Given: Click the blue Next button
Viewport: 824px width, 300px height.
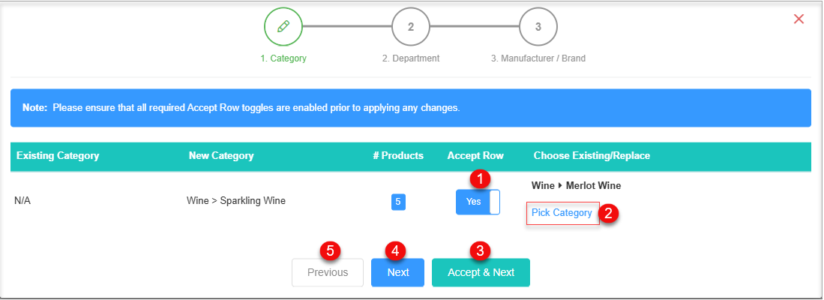Looking at the screenshot, I should click(398, 272).
